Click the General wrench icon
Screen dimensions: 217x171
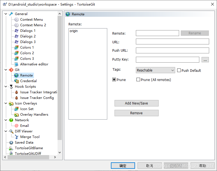[x=11, y=14]
